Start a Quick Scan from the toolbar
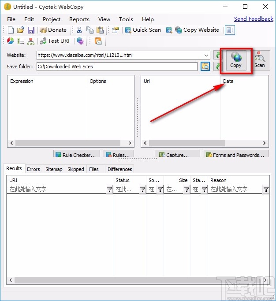 click(x=143, y=30)
